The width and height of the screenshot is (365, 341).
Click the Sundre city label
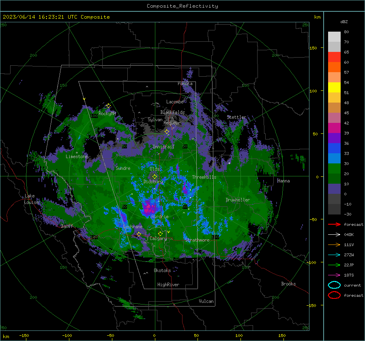pyautogui.click(x=123, y=168)
